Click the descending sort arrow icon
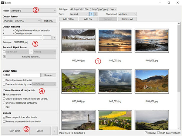This screenshot has width=182, height=136. [x=96, y=14]
